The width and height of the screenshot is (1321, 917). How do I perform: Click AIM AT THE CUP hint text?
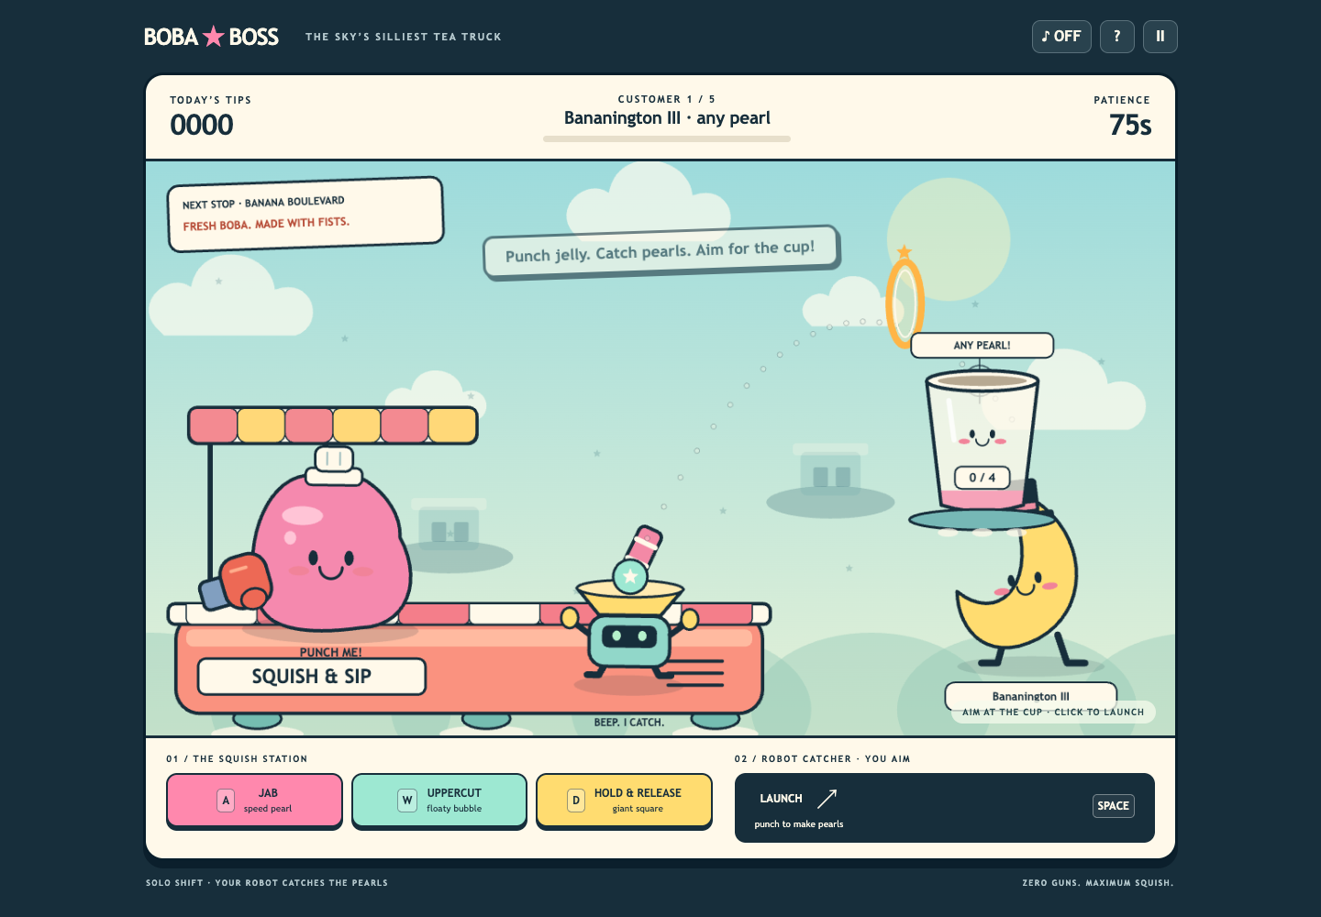click(1053, 712)
